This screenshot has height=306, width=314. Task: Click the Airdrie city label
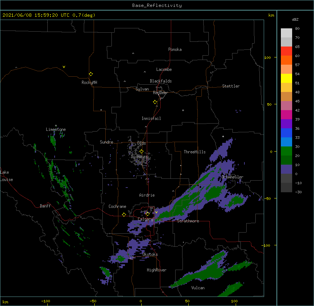(x=147, y=195)
